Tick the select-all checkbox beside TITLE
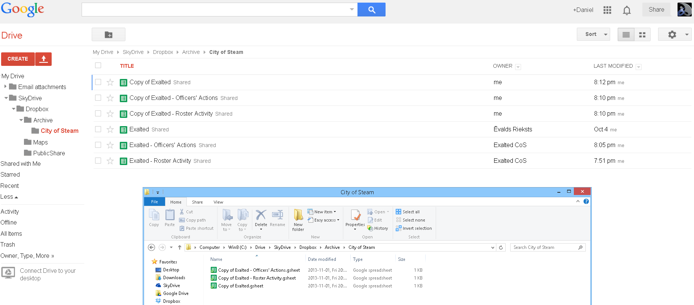 pos(98,65)
